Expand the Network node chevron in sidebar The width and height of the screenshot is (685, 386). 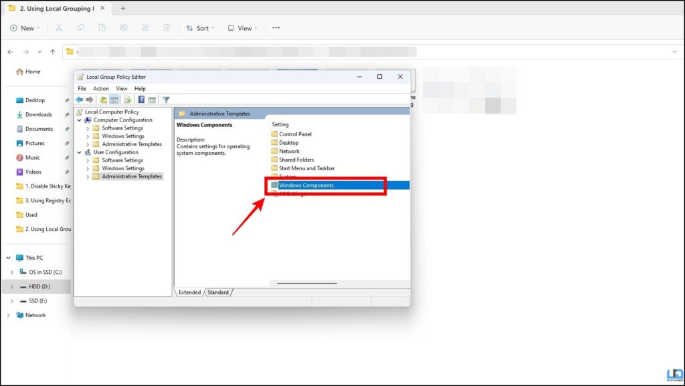pyautogui.click(x=8, y=315)
